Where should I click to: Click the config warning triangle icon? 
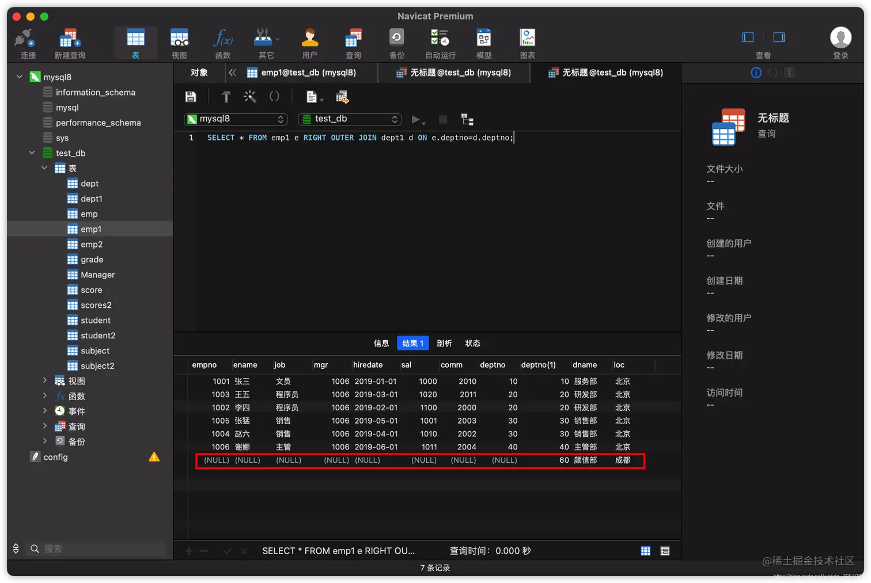coord(154,457)
